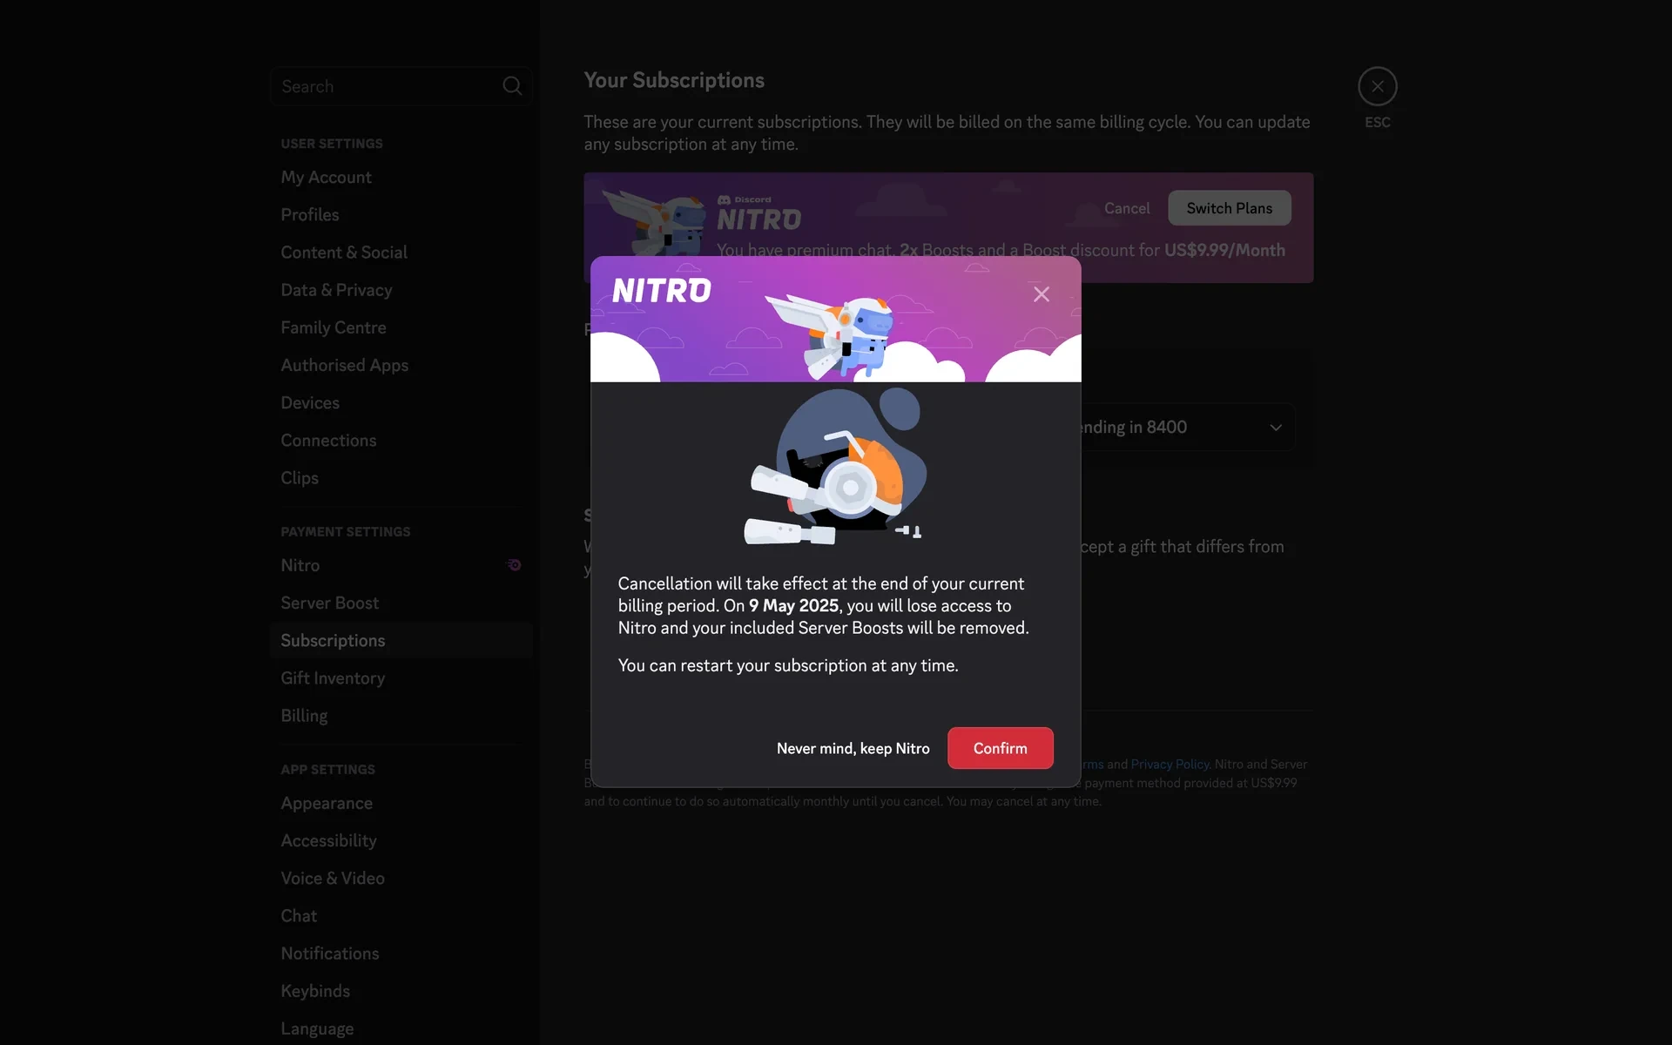The width and height of the screenshot is (1672, 1045).
Task: Choose Never mind, keep Nitro
Action: click(853, 748)
